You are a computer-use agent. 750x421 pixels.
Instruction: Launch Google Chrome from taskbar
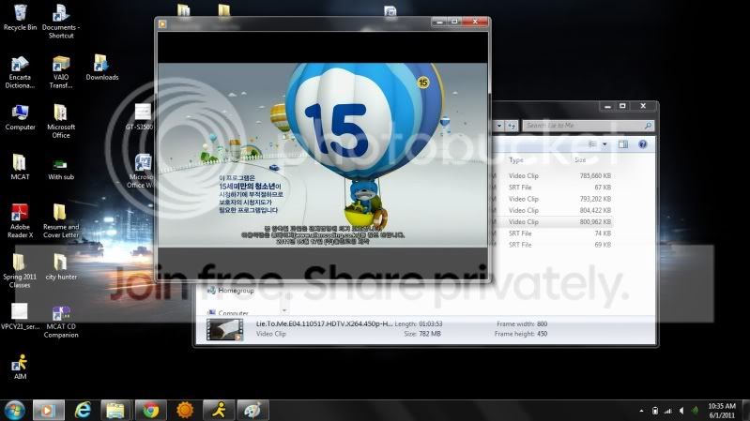(150, 411)
